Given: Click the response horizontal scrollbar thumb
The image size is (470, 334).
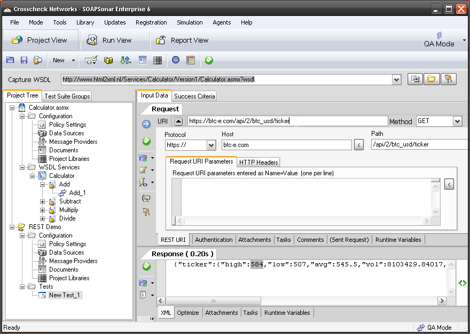Looking at the screenshot, I should click(x=213, y=301).
